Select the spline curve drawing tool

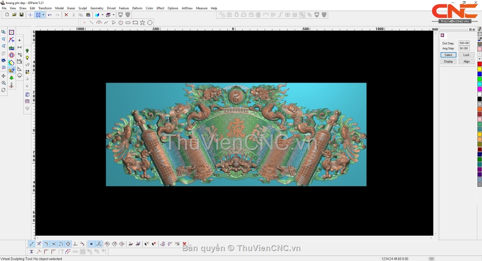pyautogui.click(x=106, y=22)
